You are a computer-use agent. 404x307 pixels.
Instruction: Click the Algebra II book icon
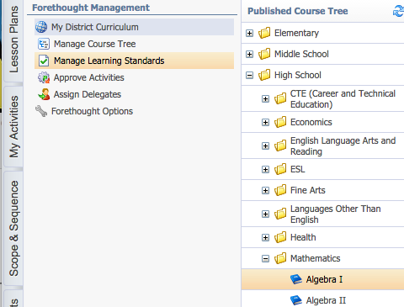click(296, 300)
